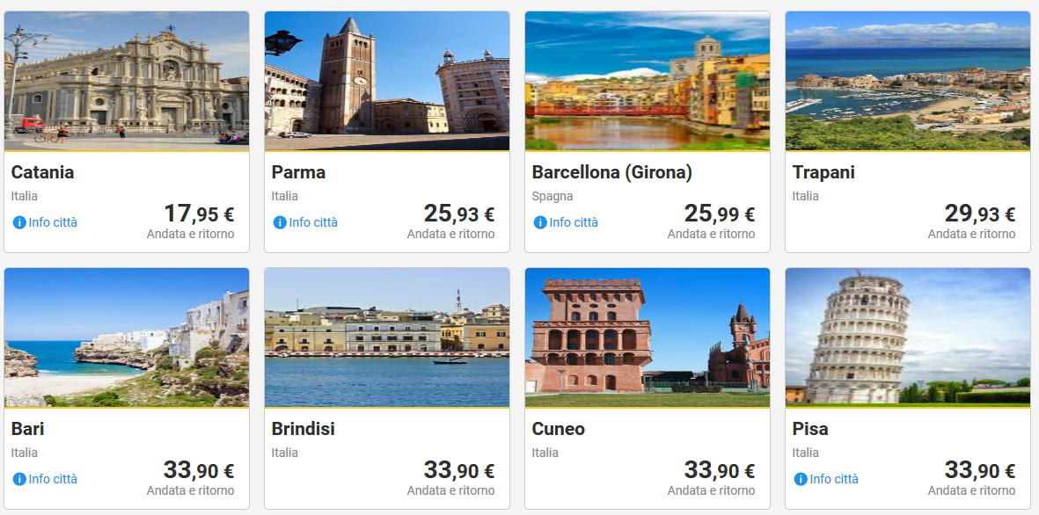1039x515 pixels.
Task: Open the leaning tower of Pisa photo
Action: [908, 337]
